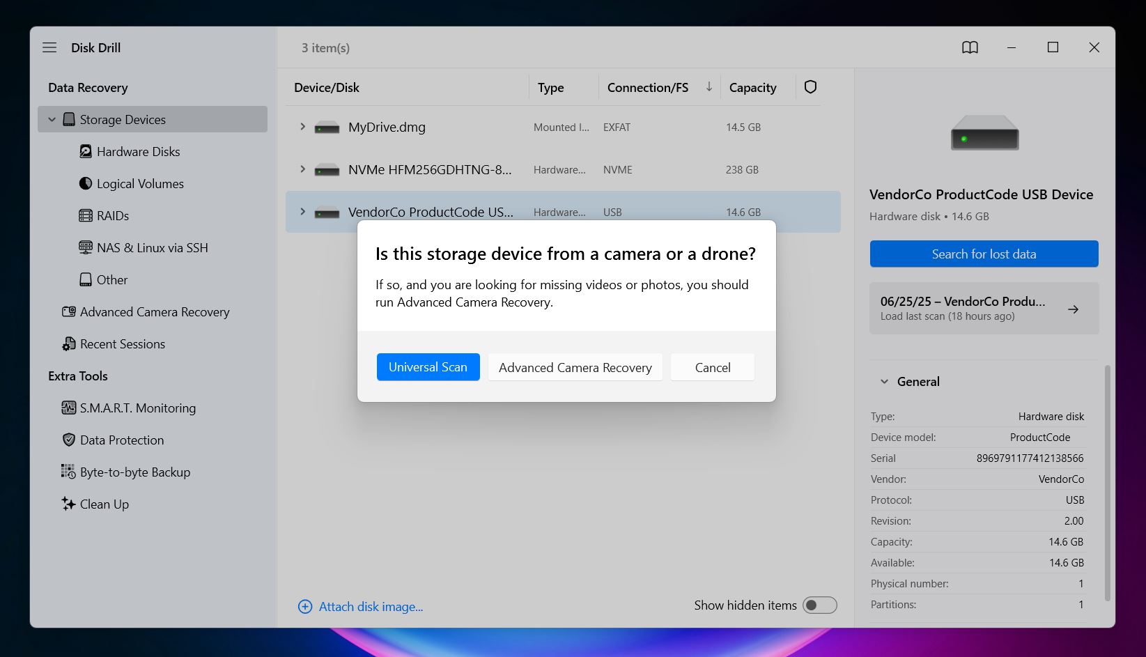
Task: Click the Storage Devices disk icon
Action: [x=69, y=120]
